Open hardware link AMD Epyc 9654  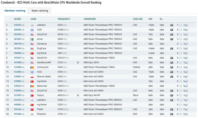tap(91, 62)
